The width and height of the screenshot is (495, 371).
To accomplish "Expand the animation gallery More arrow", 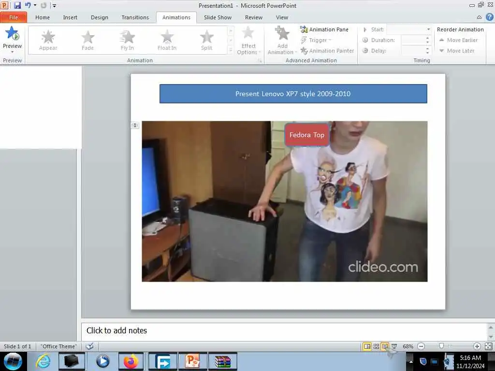I will (x=231, y=50).
